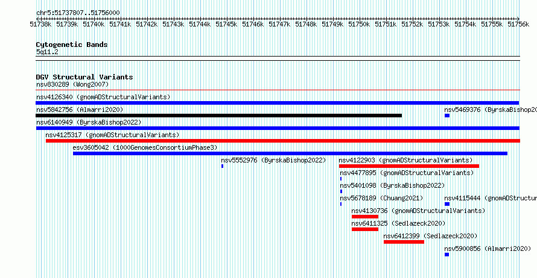Screen dimensions: 537x278
Task: Click the 51751k ruler tick label
Action: click(x=386, y=24)
